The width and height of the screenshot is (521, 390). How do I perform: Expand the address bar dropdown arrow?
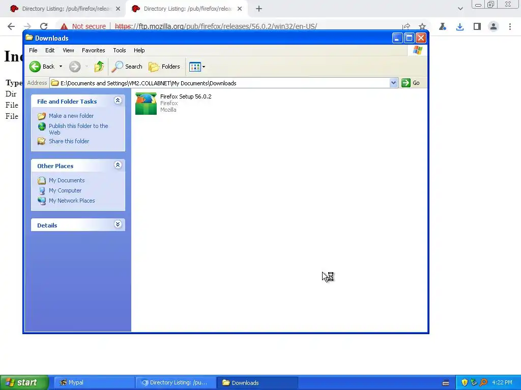coord(393,83)
